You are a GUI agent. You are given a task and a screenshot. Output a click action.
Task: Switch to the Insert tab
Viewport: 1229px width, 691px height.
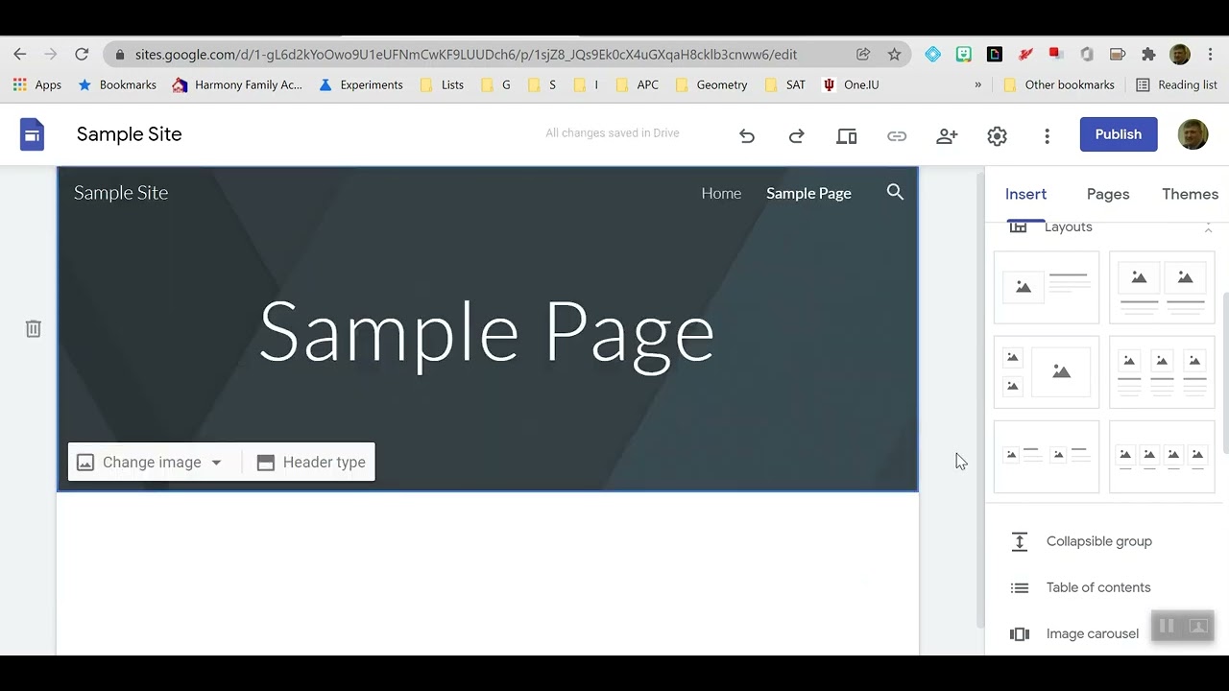[1025, 194]
